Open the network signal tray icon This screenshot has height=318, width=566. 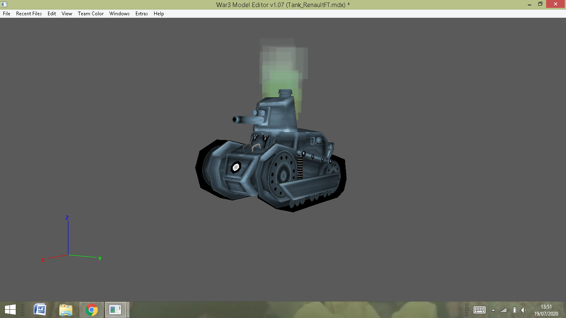(503, 310)
